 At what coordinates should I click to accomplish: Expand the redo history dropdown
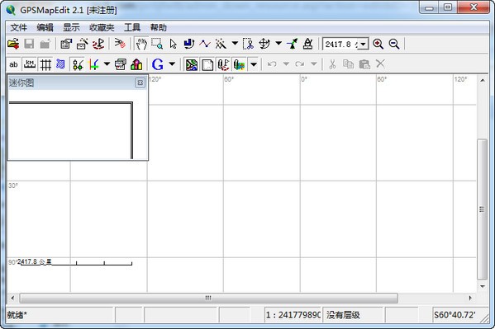point(314,64)
